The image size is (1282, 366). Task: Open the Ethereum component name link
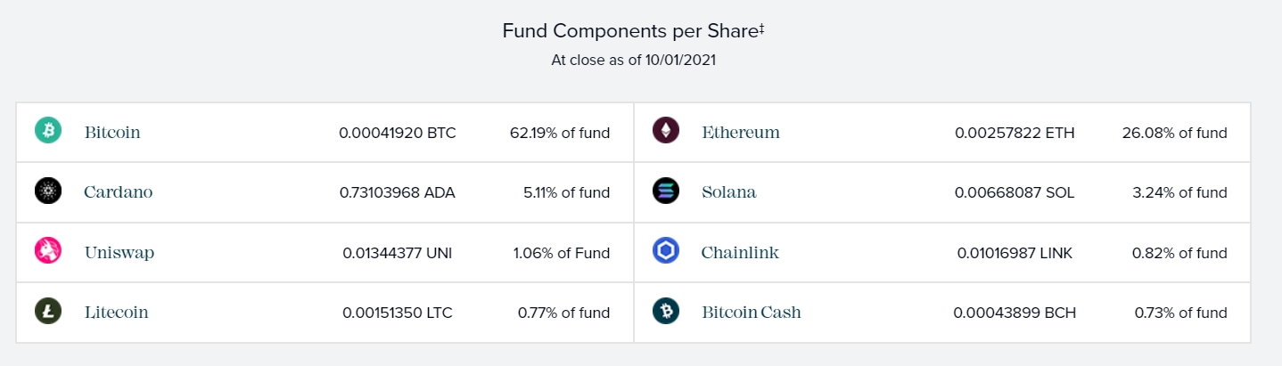pos(741,133)
